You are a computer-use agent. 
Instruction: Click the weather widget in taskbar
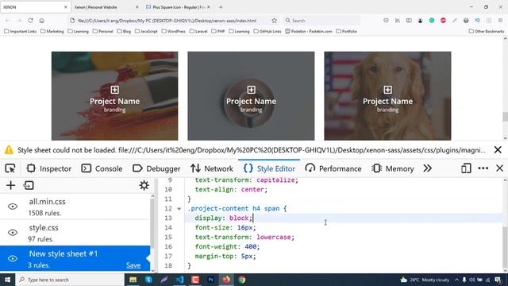pos(425,280)
